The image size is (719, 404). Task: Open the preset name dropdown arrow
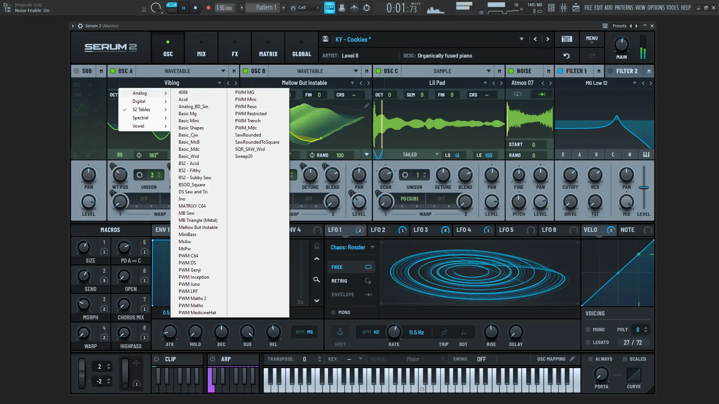521,39
